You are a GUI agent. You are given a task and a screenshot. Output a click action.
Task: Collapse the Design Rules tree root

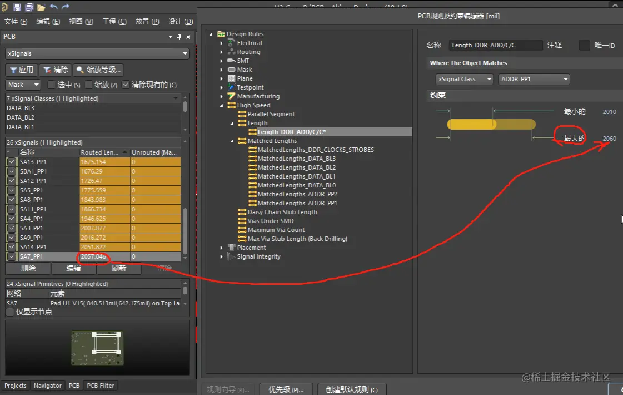click(211, 34)
